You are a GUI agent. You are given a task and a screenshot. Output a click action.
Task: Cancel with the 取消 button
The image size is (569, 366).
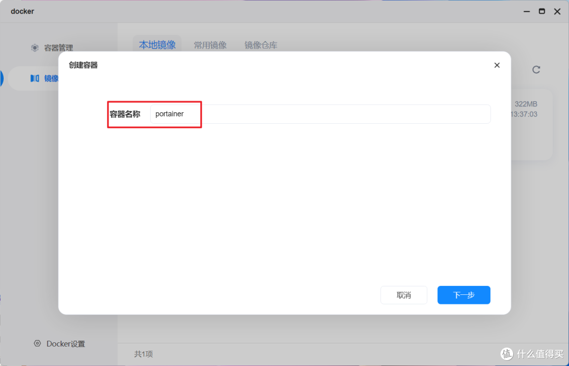coord(404,295)
